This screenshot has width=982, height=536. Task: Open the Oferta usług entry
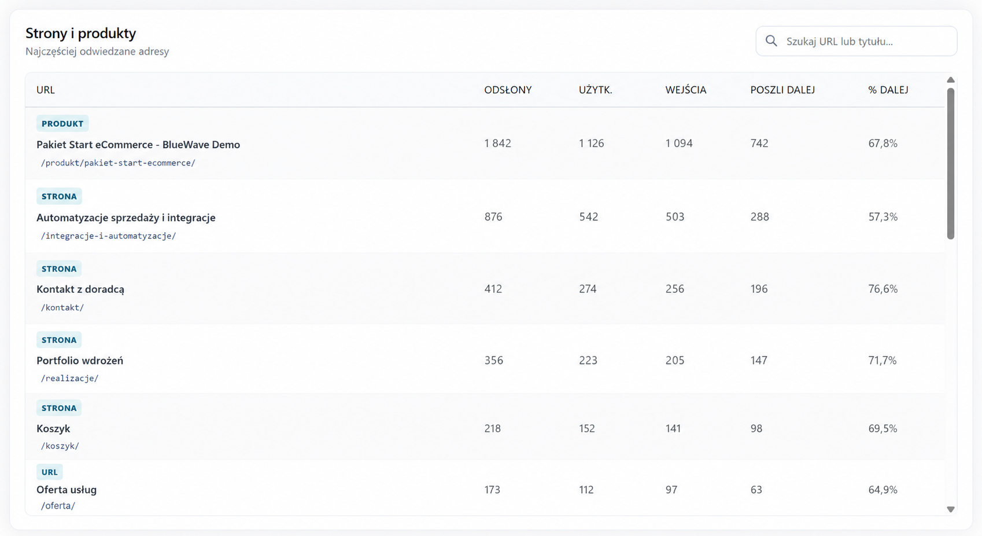click(x=67, y=489)
